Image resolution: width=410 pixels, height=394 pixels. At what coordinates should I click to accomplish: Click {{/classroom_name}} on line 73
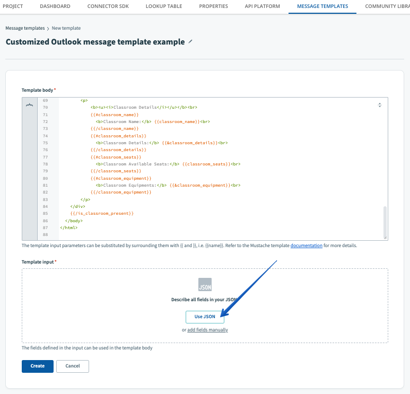click(x=115, y=129)
